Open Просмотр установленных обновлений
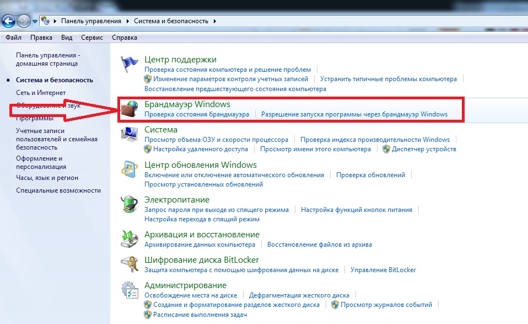This screenshot has width=528, height=324. click(x=204, y=184)
